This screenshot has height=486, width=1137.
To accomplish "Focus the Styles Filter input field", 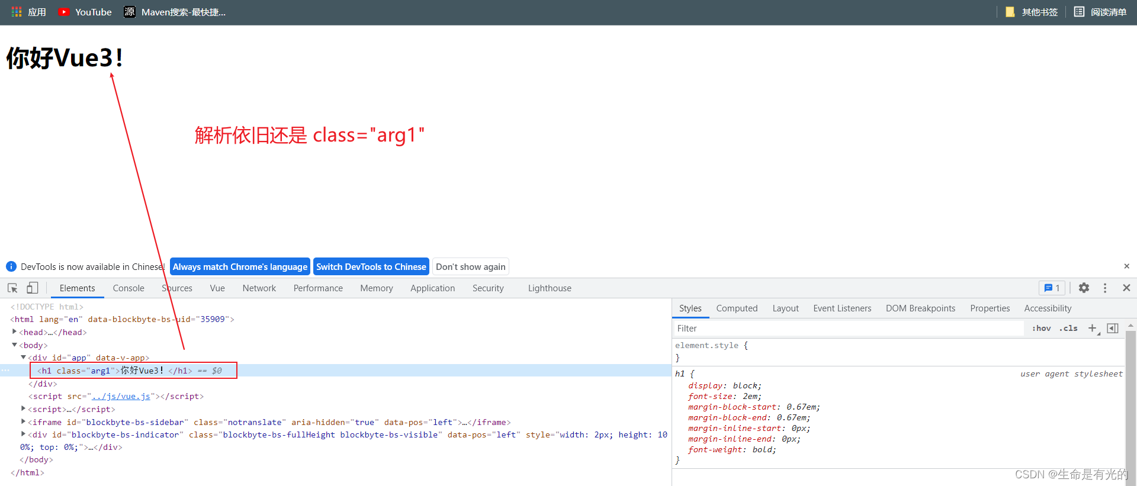I will coord(849,329).
